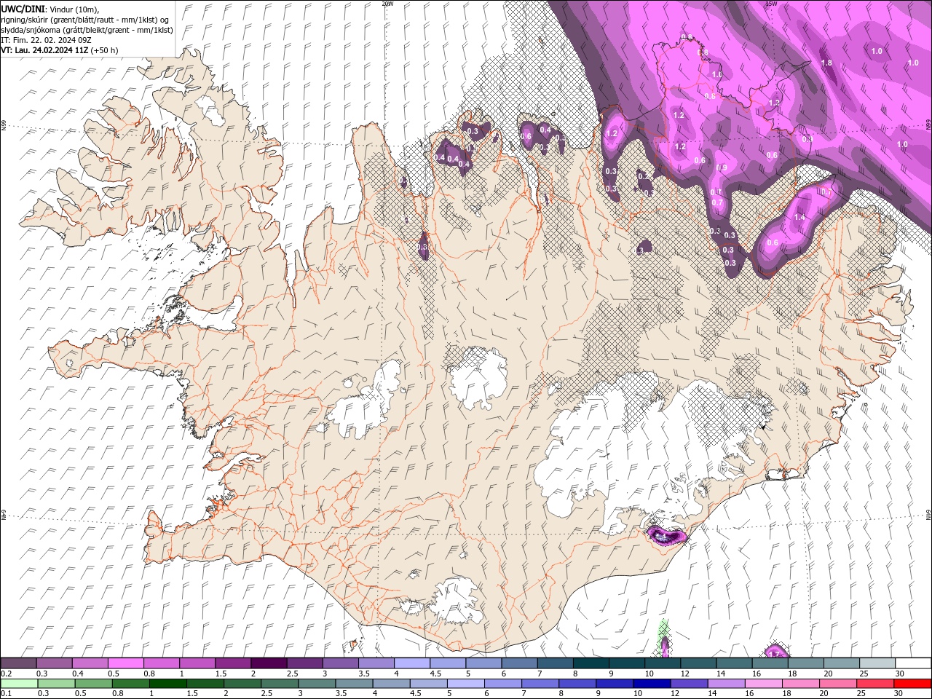The image size is (932, 699).
Task: Click the '14' label under the upper legend
Action: point(719,674)
